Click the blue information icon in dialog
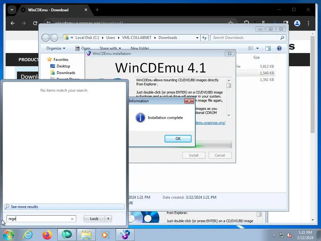This screenshot has width=321, height=241. click(140, 118)
